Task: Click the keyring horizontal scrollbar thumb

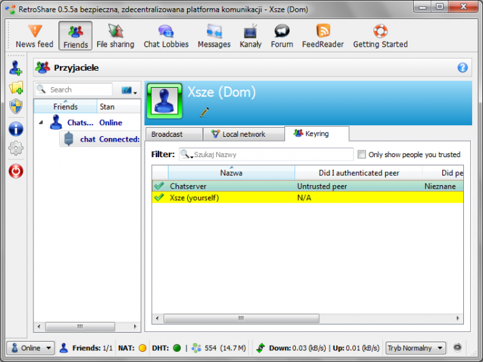Action: (241, 318)
